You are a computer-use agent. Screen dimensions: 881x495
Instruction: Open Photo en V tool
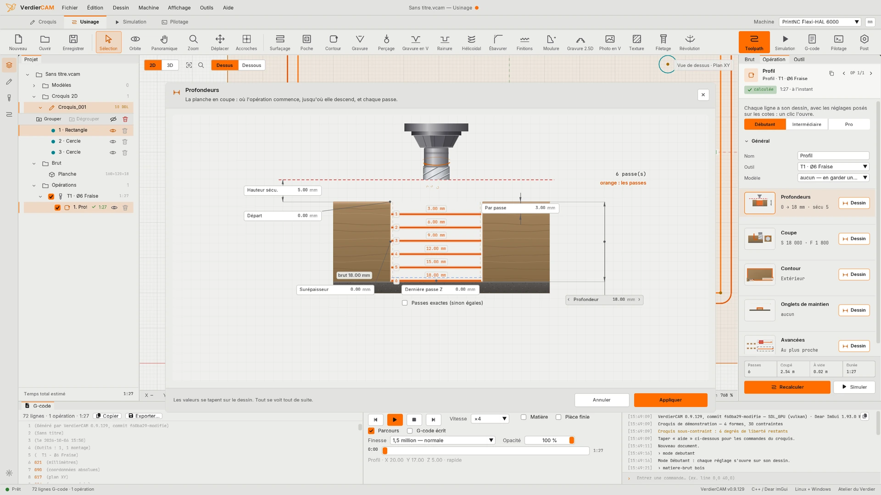(610, 42)
